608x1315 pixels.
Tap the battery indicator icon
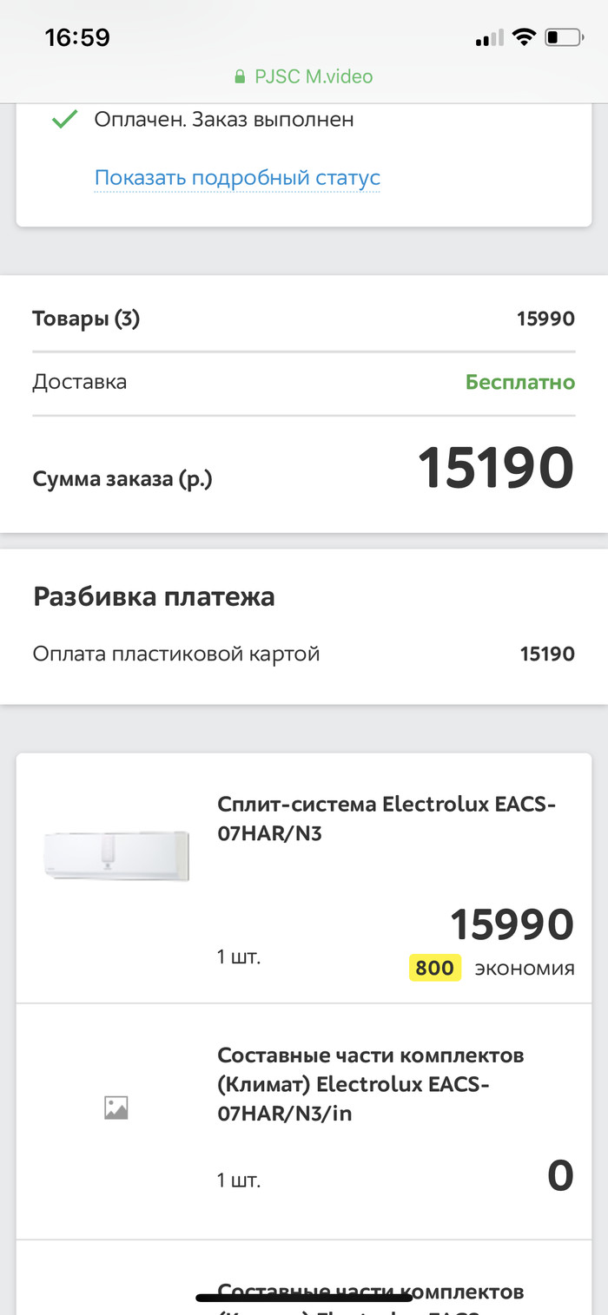click(562, 37)
